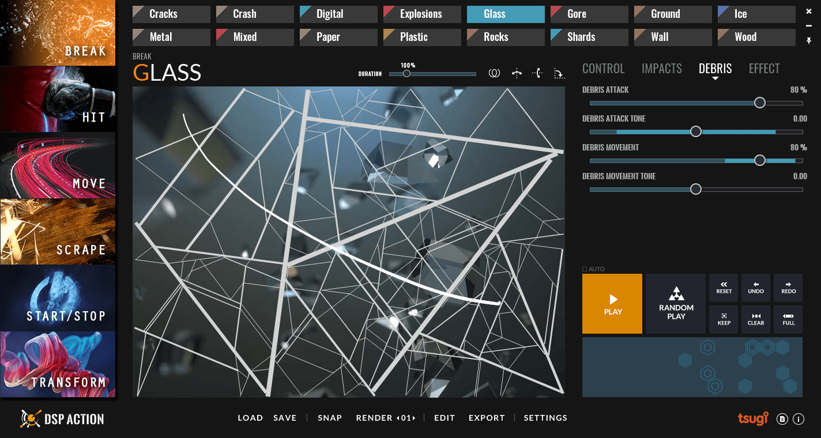Adjust the DEBRIS ATTACK slider
This screenshot has width=821, height=438.
[x=759, y=103]
